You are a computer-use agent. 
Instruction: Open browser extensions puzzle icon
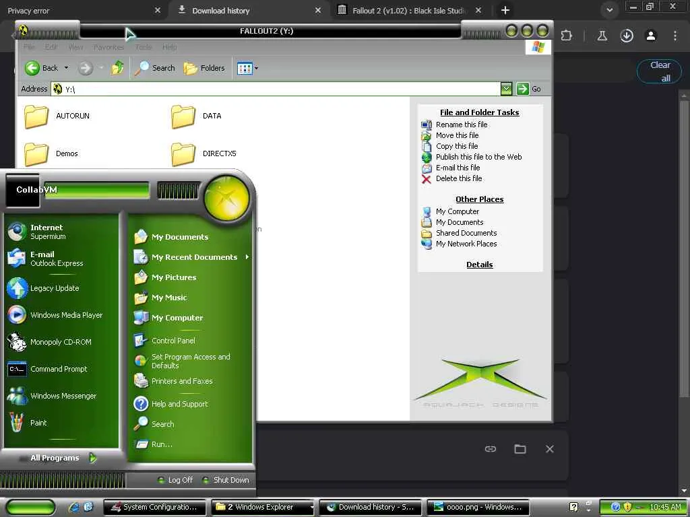pyautogui.click(x=567, y=35)
